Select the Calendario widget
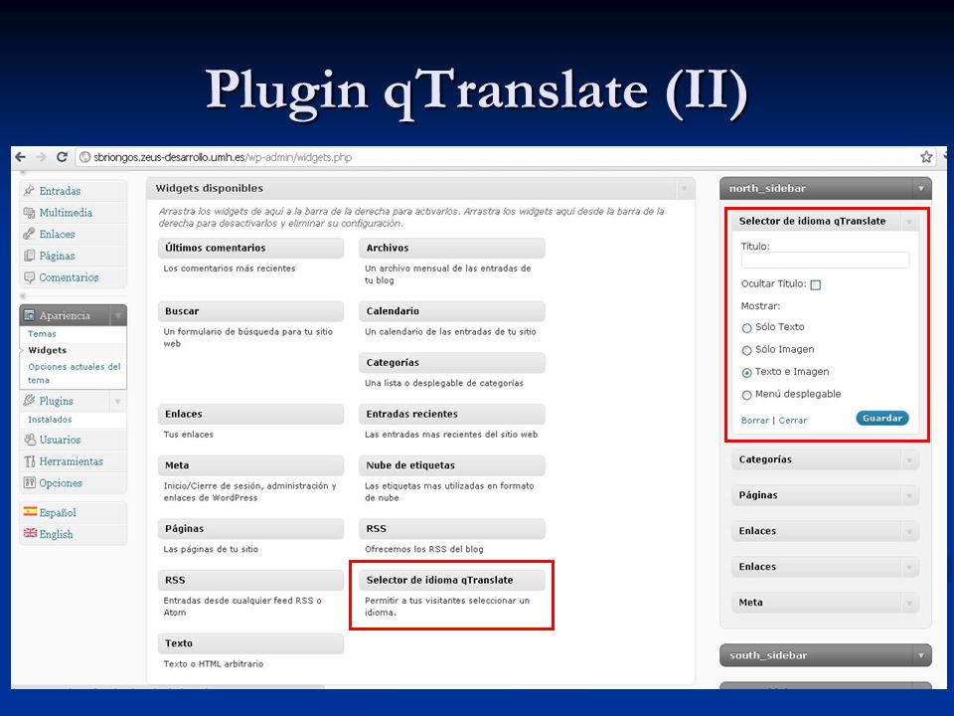Image resolution: width=954 pixels, height=716 pixels. pos(451,311)
